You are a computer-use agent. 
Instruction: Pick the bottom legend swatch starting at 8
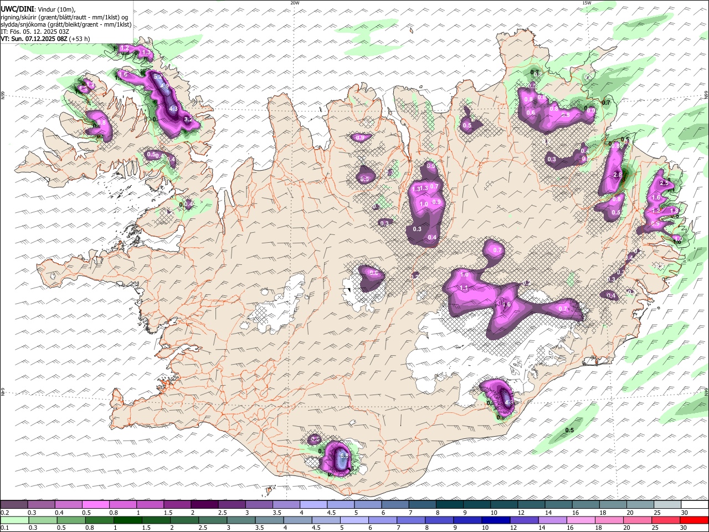point(438,520)
